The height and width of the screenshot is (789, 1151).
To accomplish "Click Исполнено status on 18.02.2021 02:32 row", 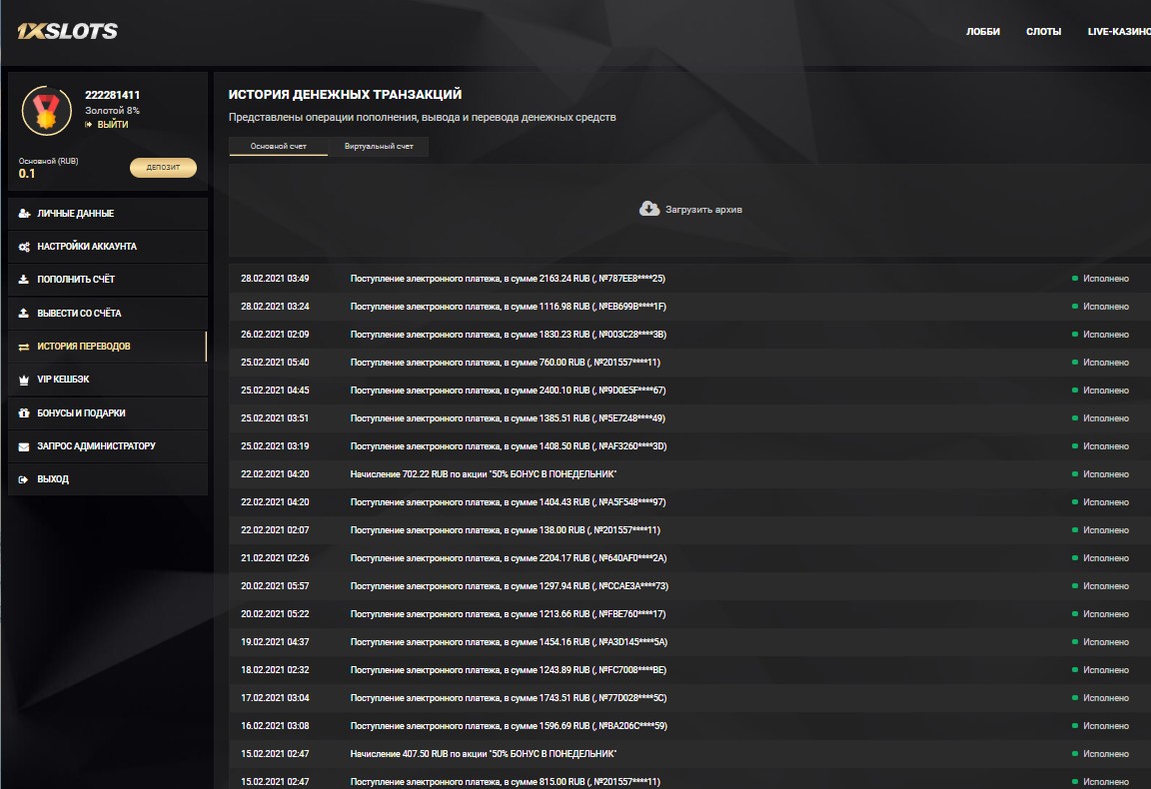I will (1105, 669).
